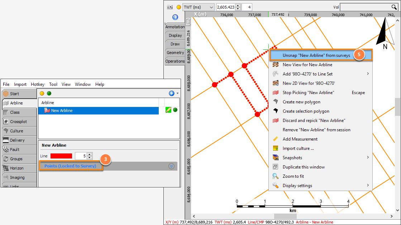Toggle the green visibility dot for New Arbline
This screenshot has height=225, width=401.
click(x=175, y=110)
